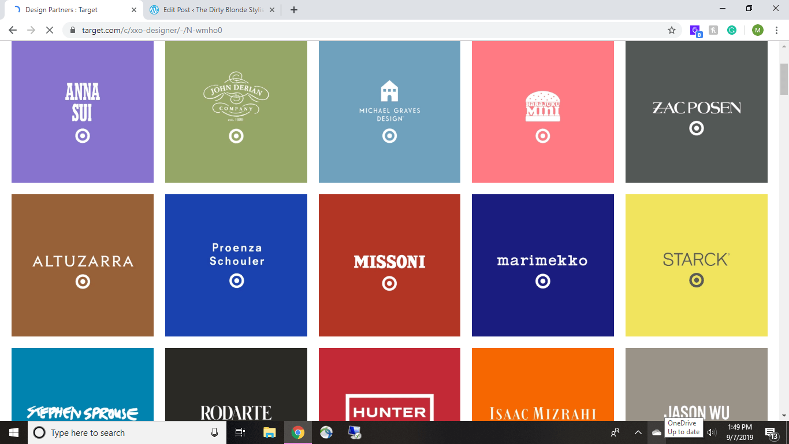Open the Chrome menu three dots
The width and height of the screenshot is (789, 444).
click(776, 30)
